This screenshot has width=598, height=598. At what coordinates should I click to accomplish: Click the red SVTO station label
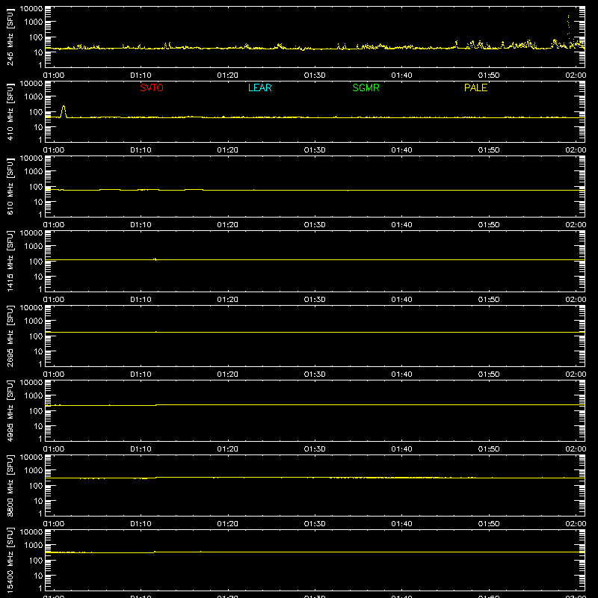[x=152, y=87]
